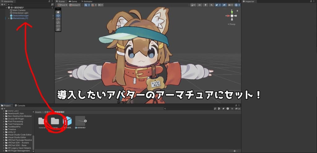Click Assets in the Project breadcrumb
The width and height of the screenshot is (317, 153).
[38, 112]
